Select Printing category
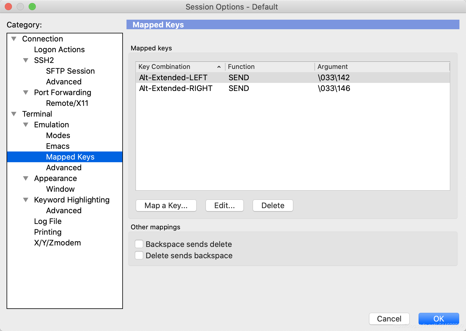The width and height of the screenshot is (466, 331). click(x=48, y=232)
